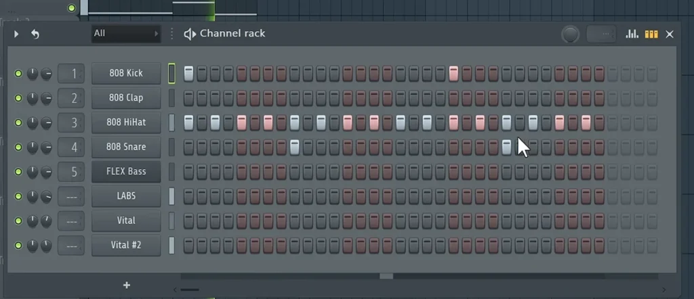Click the pattern length display box in the header
Screen dimensions: 694x299
click(x=600, y=34)
